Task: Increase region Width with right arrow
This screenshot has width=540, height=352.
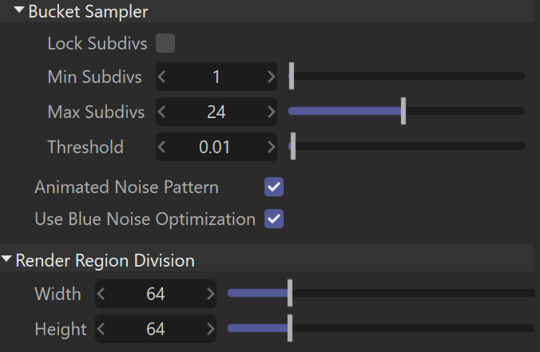Action: tap(211, 294)
